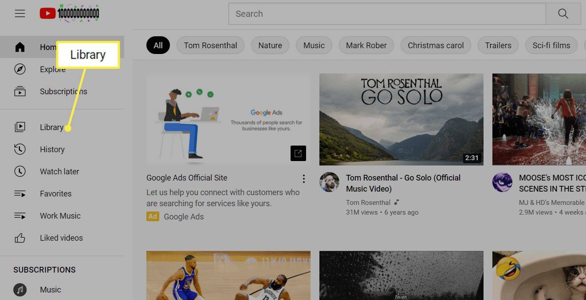Play the cat video thumbnail
Screen dimensions: 586x300
pos(539,275)
